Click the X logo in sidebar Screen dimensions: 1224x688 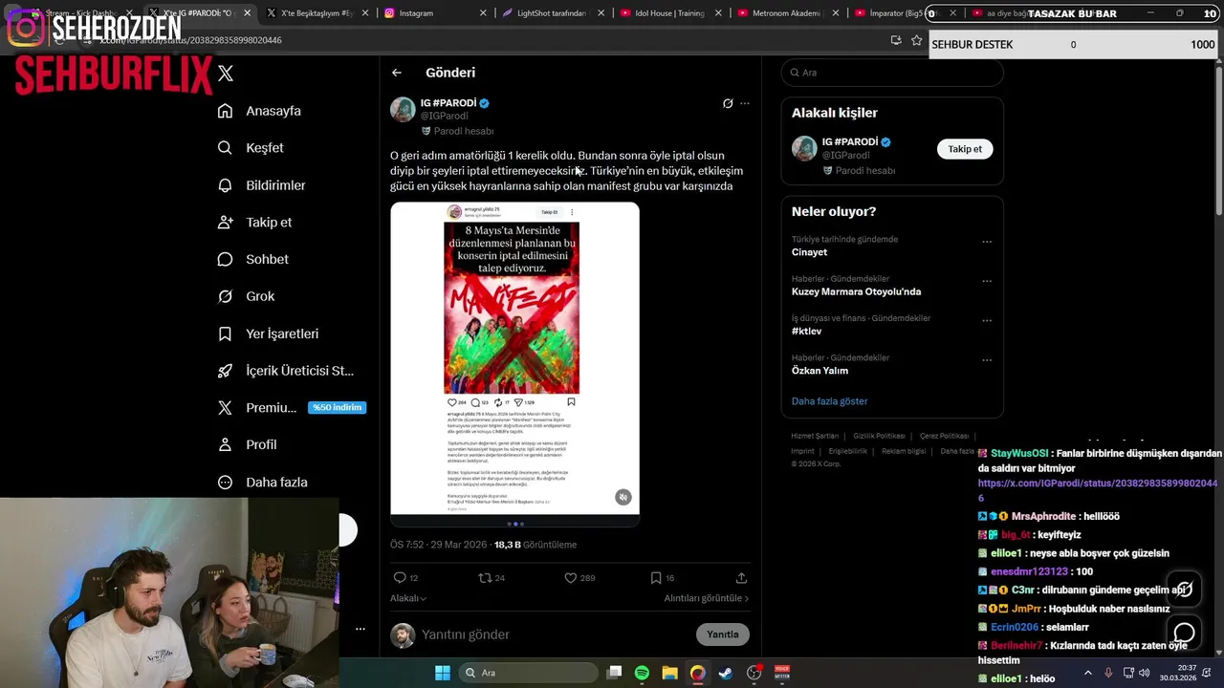pos(226,73)
